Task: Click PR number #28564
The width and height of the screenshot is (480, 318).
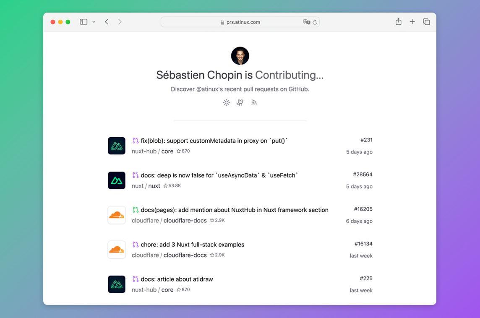Action: click(x=363, y=175)
